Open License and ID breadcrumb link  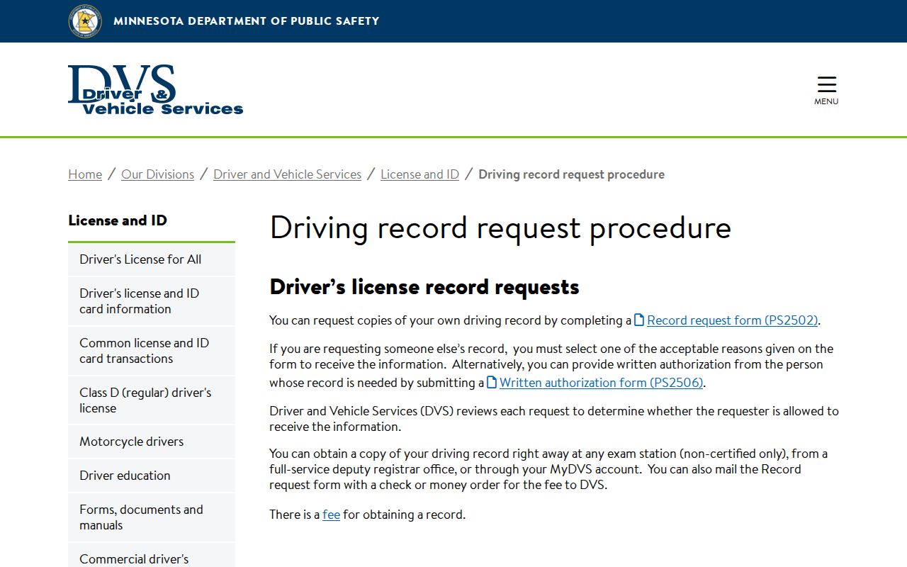(x=419, y=174)
